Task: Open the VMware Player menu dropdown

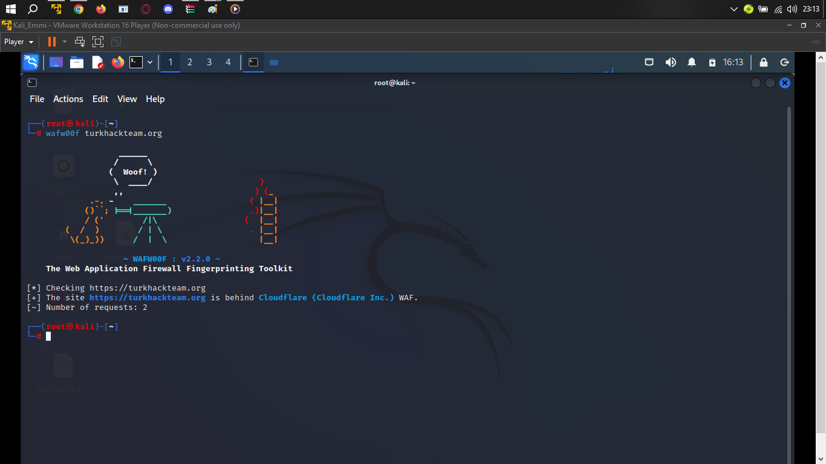Action: pos(19,42)
